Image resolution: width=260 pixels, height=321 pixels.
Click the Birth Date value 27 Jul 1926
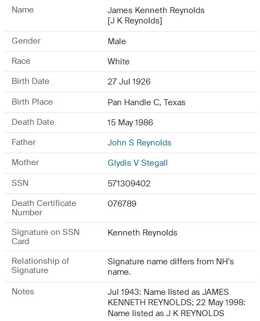coord(129,82)
